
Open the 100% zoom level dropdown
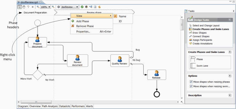coord(49,7)
